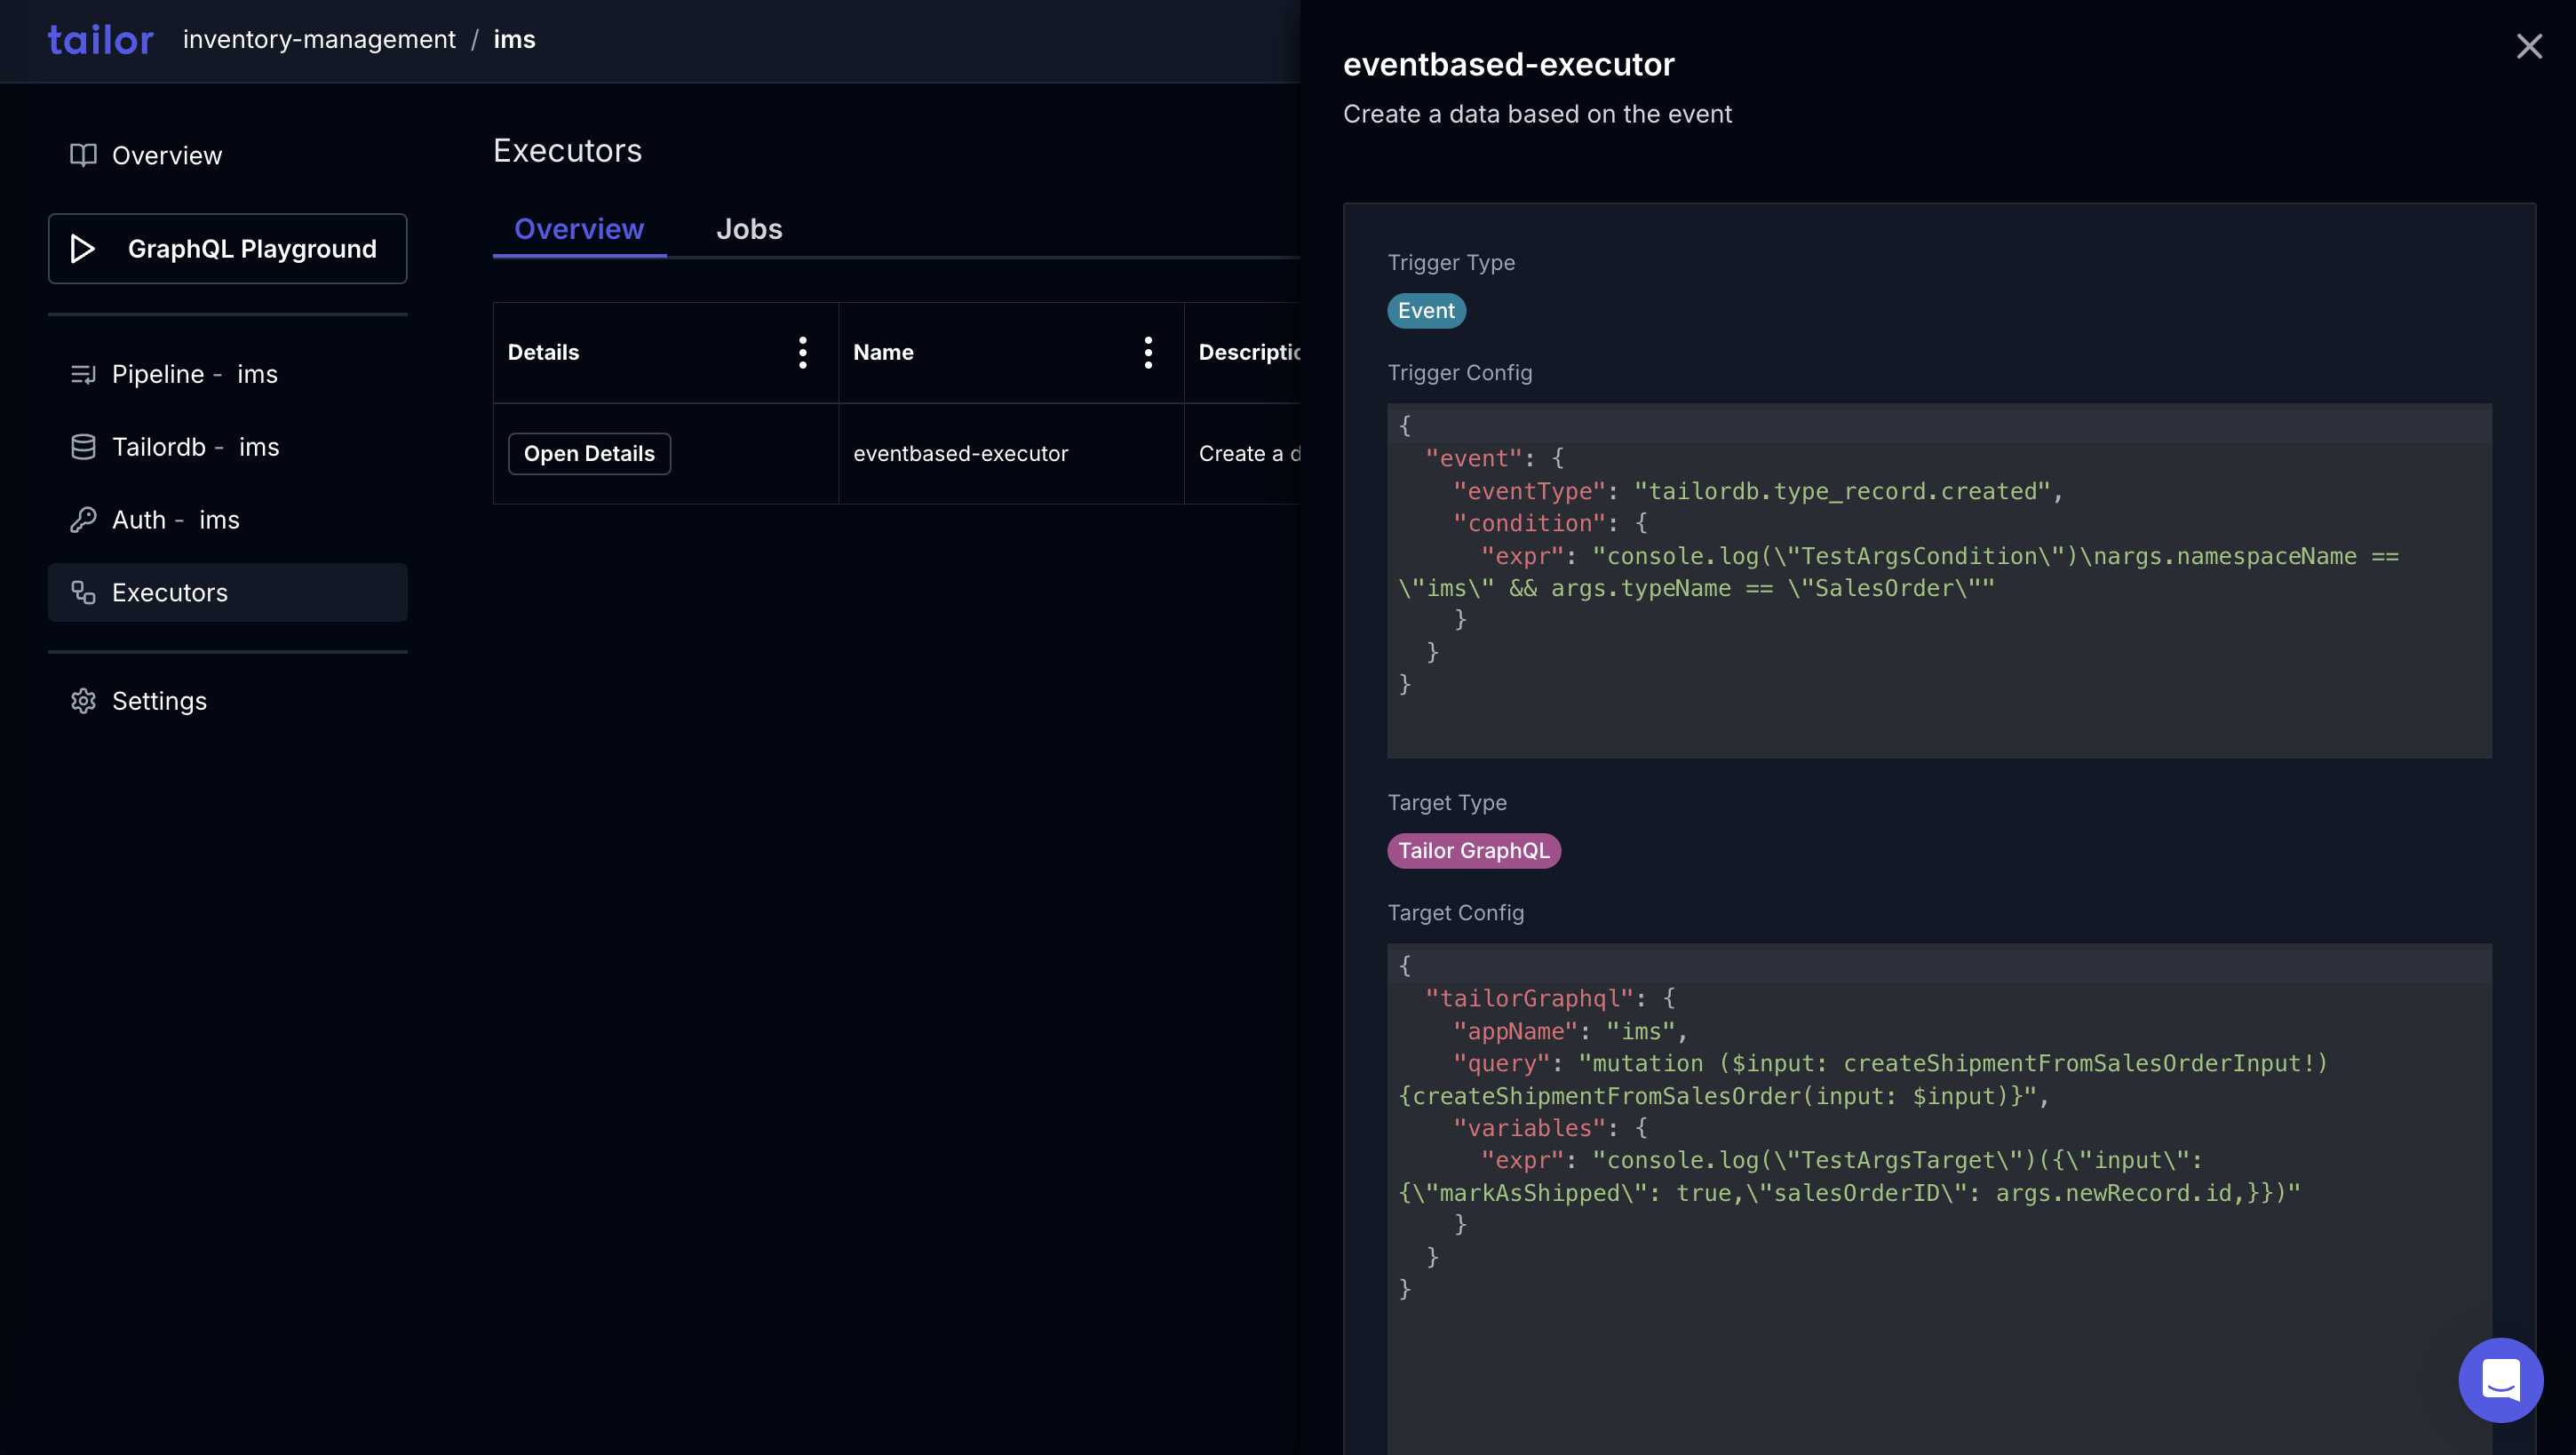Click the Pipeline icon in sidebar
The height and width of the screenshot is (1455, 2576).
pos(83,374)
